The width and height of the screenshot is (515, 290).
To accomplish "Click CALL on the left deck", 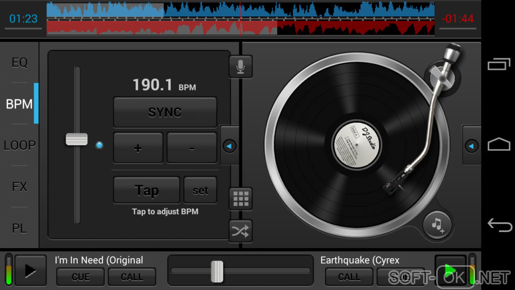I will click(x=132, y=277).
